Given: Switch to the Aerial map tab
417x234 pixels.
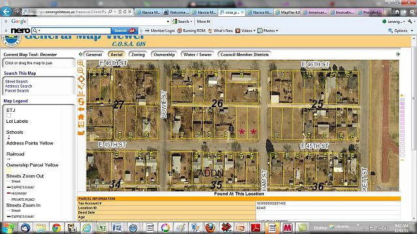Looking at the screenshot, I should (x=117, y=55).
